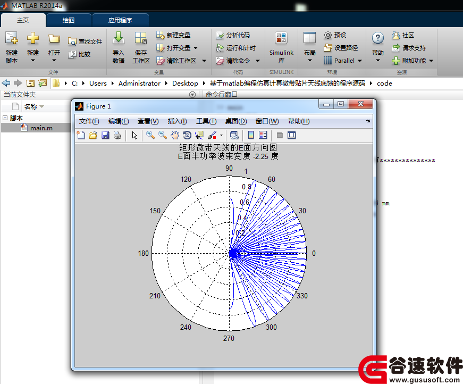
Task: Click Request Support (请求支持)
Action: [409, 48]
